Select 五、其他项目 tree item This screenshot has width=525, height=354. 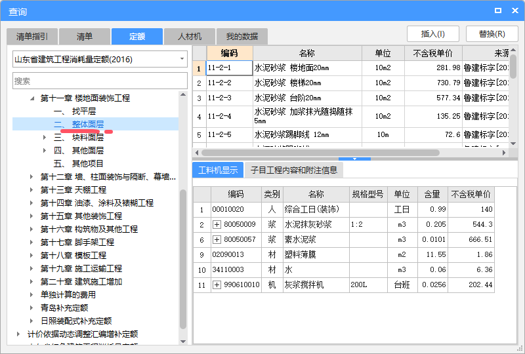tap(78, 164)
